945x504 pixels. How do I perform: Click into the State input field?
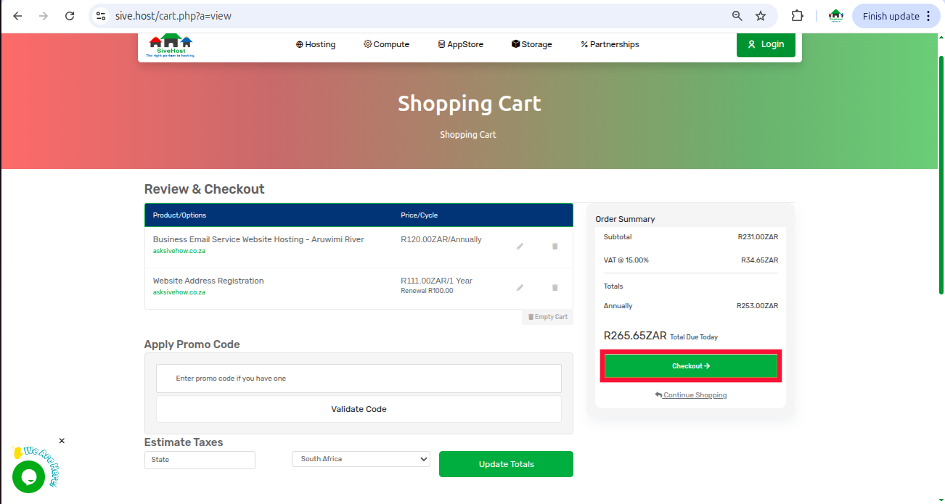coord(200,460)
